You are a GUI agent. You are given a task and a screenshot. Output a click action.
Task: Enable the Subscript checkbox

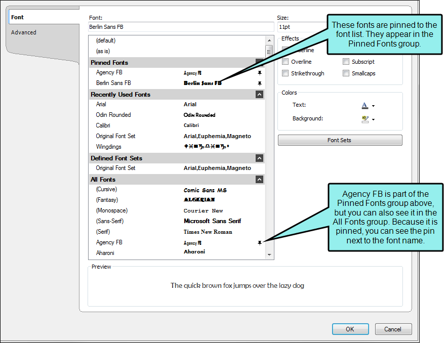pos(346,62)
